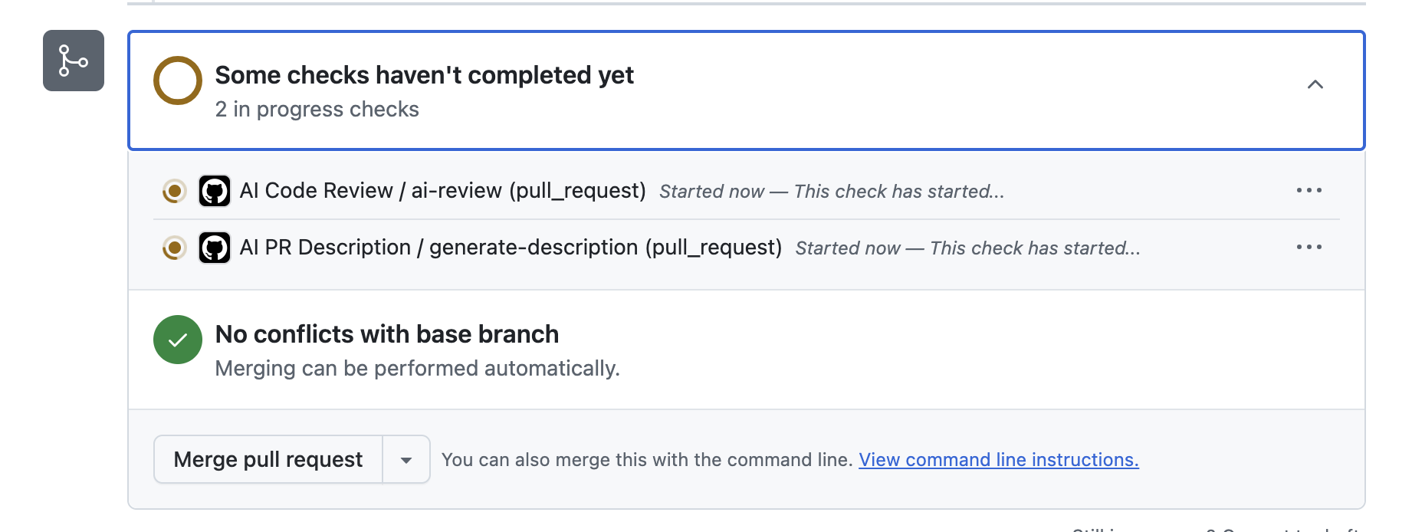Image resolution: width=1412 pixels, height=532 pixels.
Task: Open the kebab menu for AI PR Description check
Action: (x=1309, y=247)
